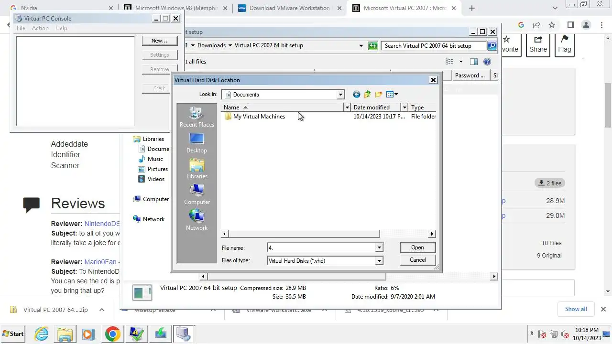
Task: Expand the Look in Documents dropdown
Action: tap(340, 95)
